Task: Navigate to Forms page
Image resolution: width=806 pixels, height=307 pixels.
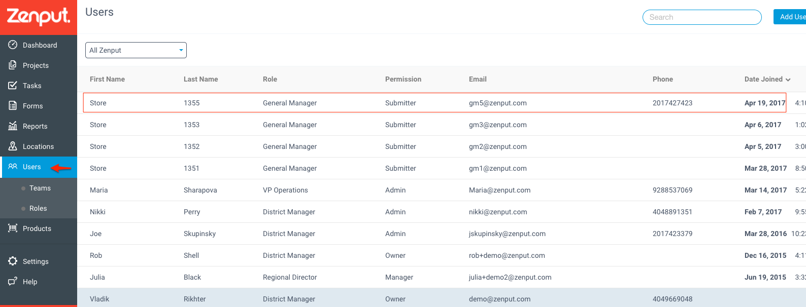Action: (x=33, y=106)
